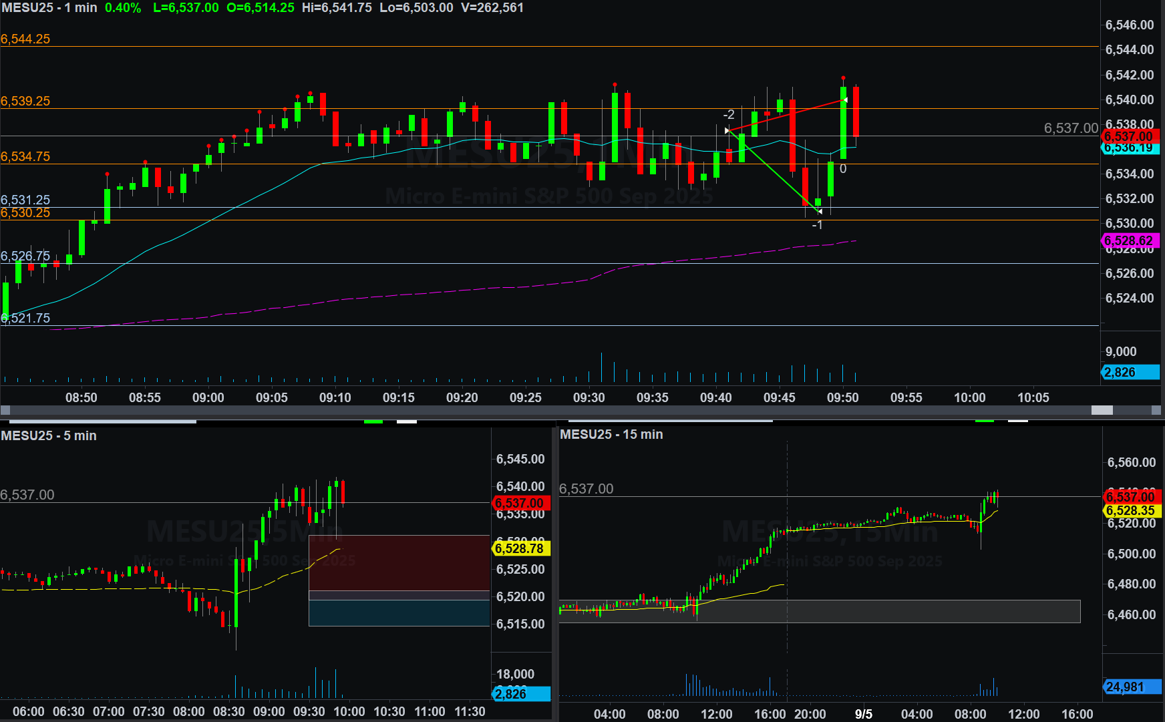This screenshot has width=1165, height=722.
Task: Select the triangle marker labeled -1
Action: (x=820, y=212)
